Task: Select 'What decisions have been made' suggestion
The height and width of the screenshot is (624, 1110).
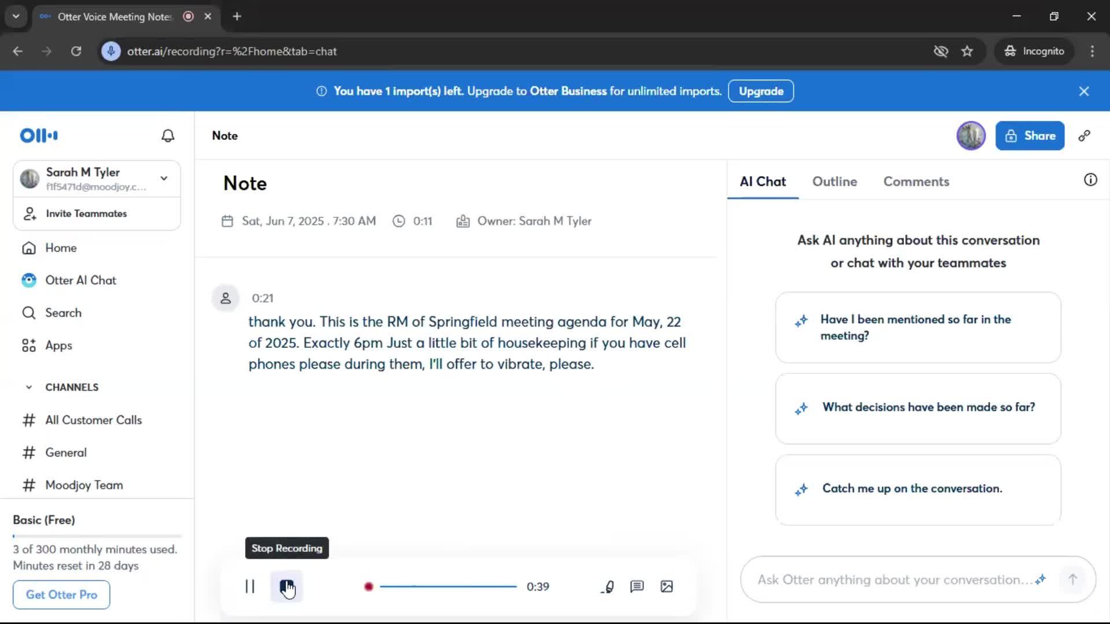Action: click(x=918, y=408)
